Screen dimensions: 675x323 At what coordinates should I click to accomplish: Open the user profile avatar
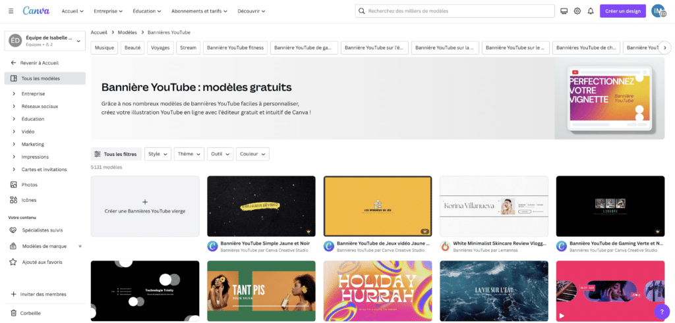tap(659, 11)
